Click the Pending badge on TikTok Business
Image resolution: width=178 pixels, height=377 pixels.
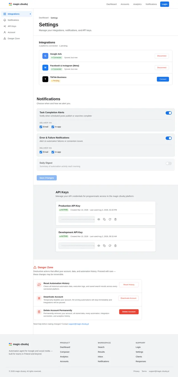(55, 81)
